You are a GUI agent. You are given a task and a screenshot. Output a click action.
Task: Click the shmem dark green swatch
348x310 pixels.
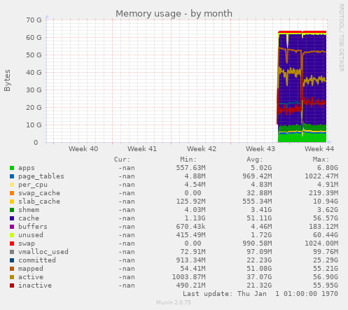[x=12, y=210]
